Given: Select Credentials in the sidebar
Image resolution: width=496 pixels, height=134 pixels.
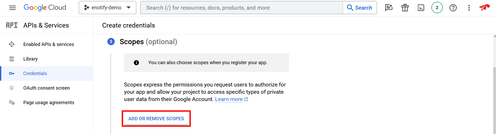Looking at the screenshot, I should click(x=35, y=73).
